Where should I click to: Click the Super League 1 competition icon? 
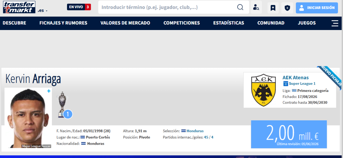(285, 84)
